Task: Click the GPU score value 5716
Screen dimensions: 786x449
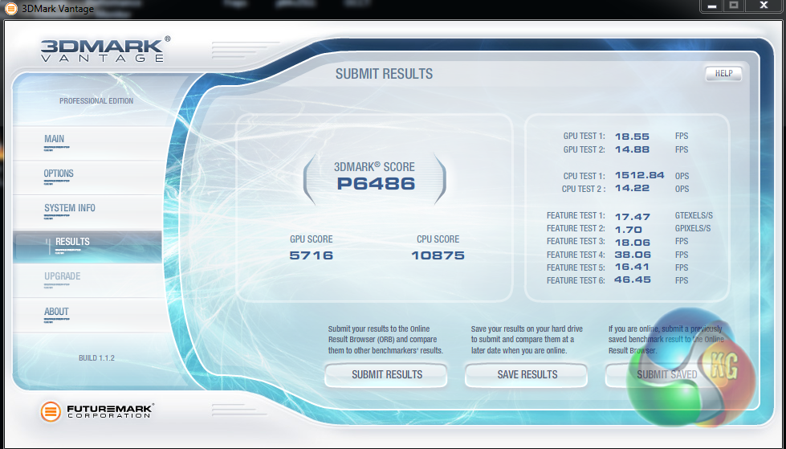Action: tap(312, 255)
